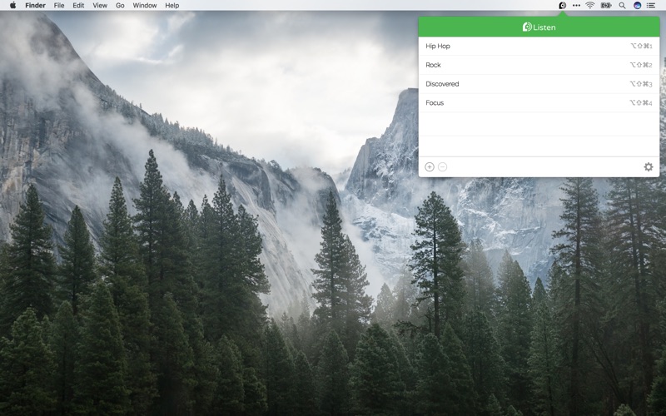Select the Rock playlist

pyautogui.click(x=539, y=65)
